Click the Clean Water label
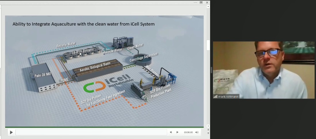The width and height of the screenshot is (316, 139). click(135, 47)
